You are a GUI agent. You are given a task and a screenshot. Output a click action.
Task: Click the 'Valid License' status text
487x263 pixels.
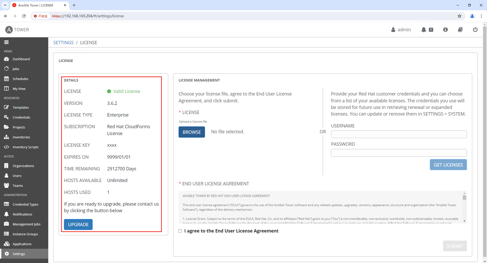click(127, 91)
